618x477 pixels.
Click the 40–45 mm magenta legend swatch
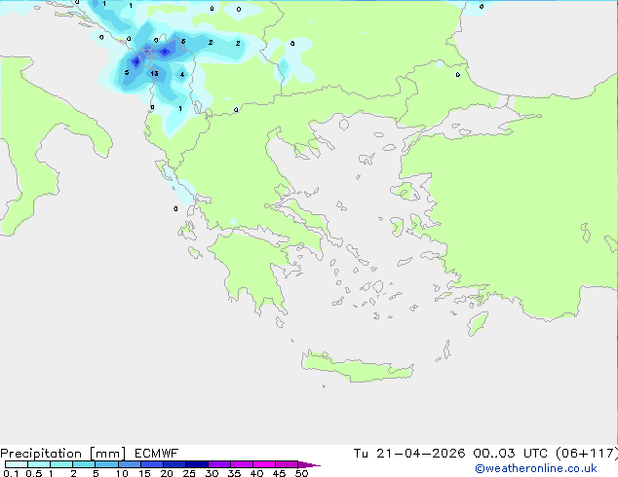point(264,464)
